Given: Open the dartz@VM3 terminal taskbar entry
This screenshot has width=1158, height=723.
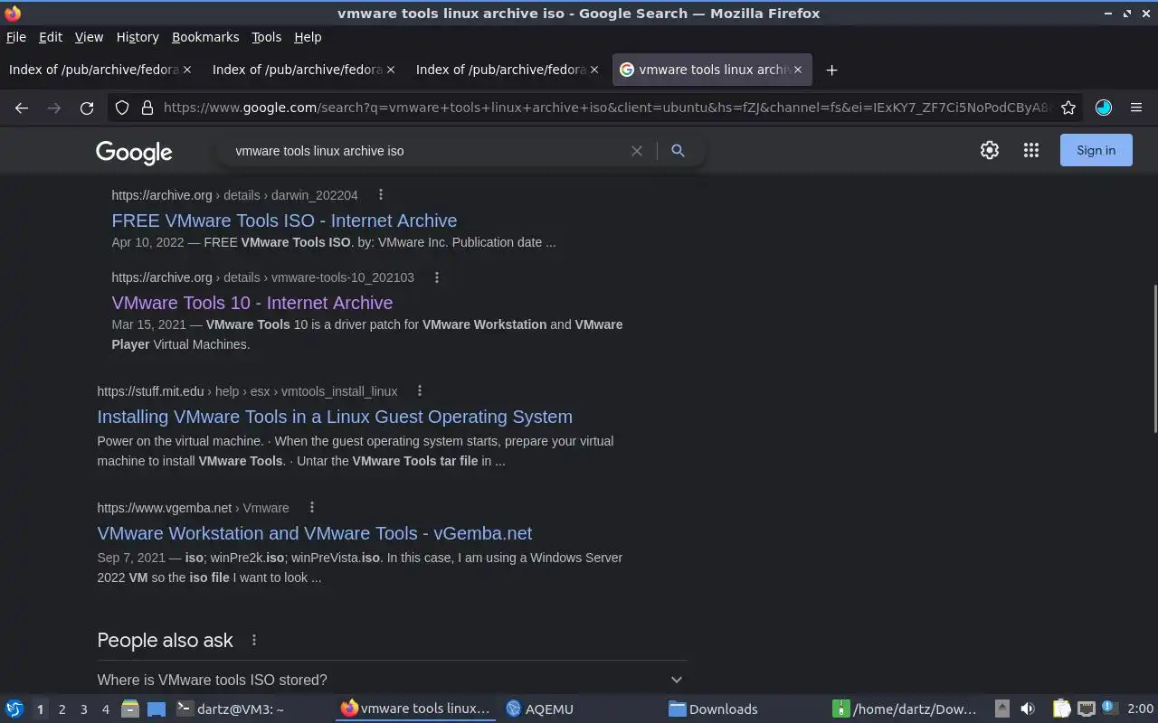Looking at the screenshot, I should [252, 709].
